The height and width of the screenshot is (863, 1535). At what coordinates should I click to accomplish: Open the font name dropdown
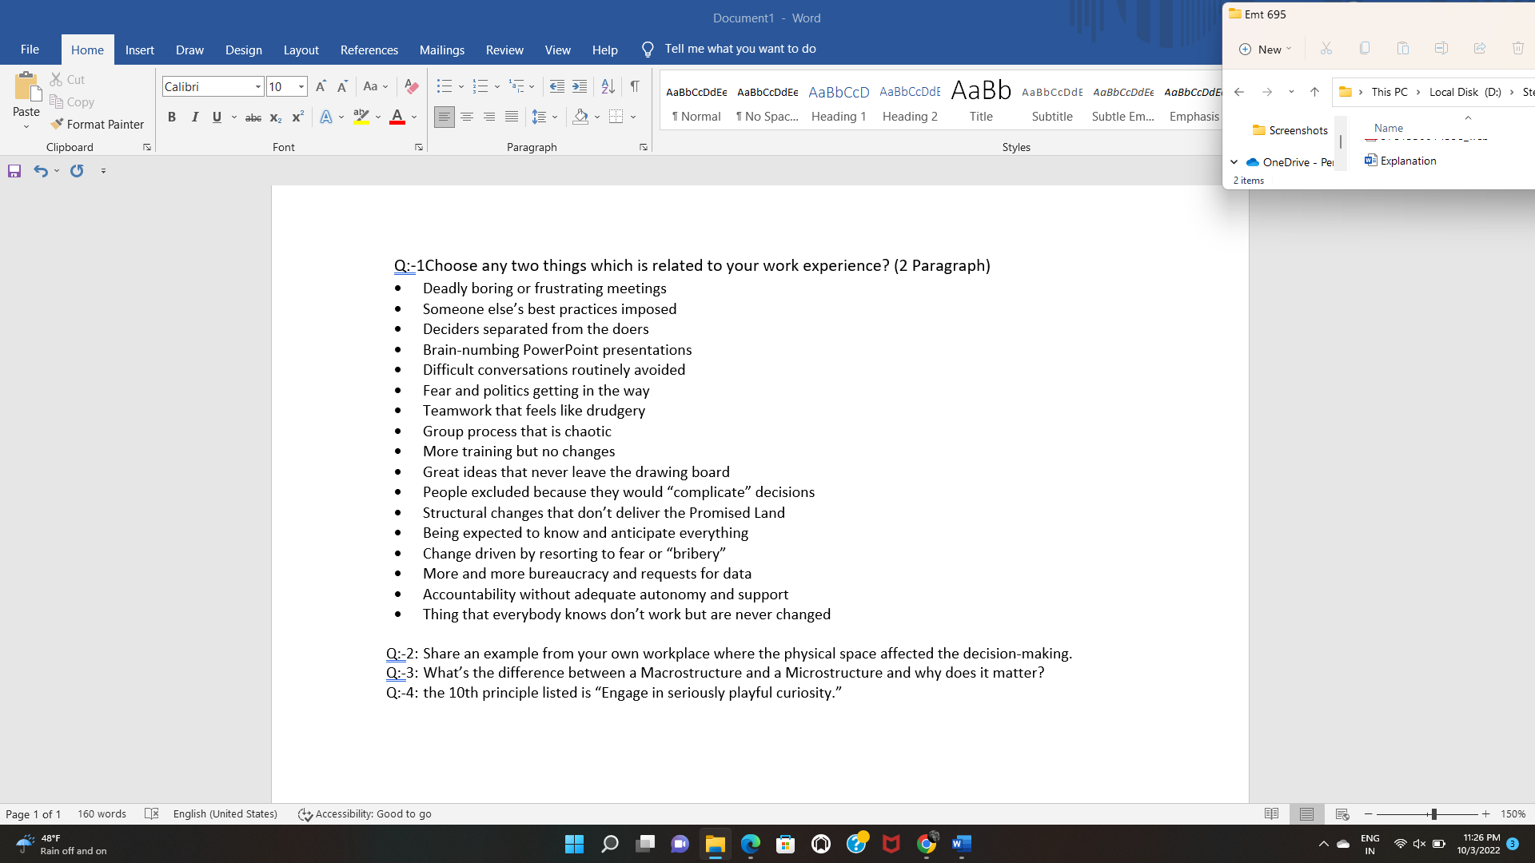(256, 86)
